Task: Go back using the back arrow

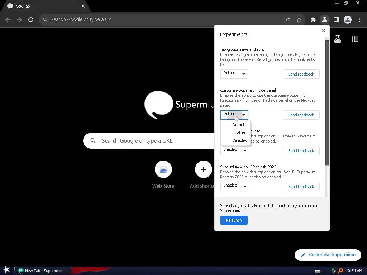Action: [8, 20]
